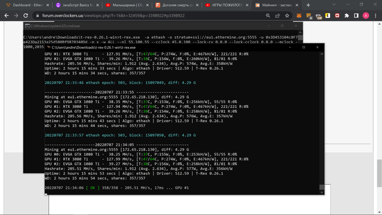Close the JavaScript Basics tab
The height and width of the screenshot is (215, 382).
pos(97,5)
